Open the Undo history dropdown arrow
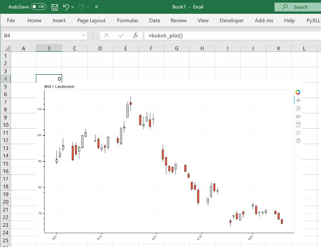Screen dimensions: 321x247 (73, 7)
